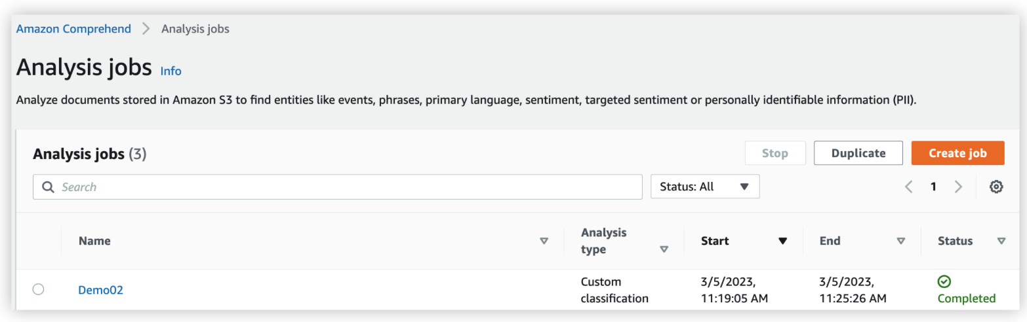Sort by End column arrow

click(x=901, y=241)
